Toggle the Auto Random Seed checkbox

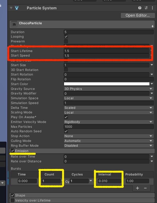66,131
